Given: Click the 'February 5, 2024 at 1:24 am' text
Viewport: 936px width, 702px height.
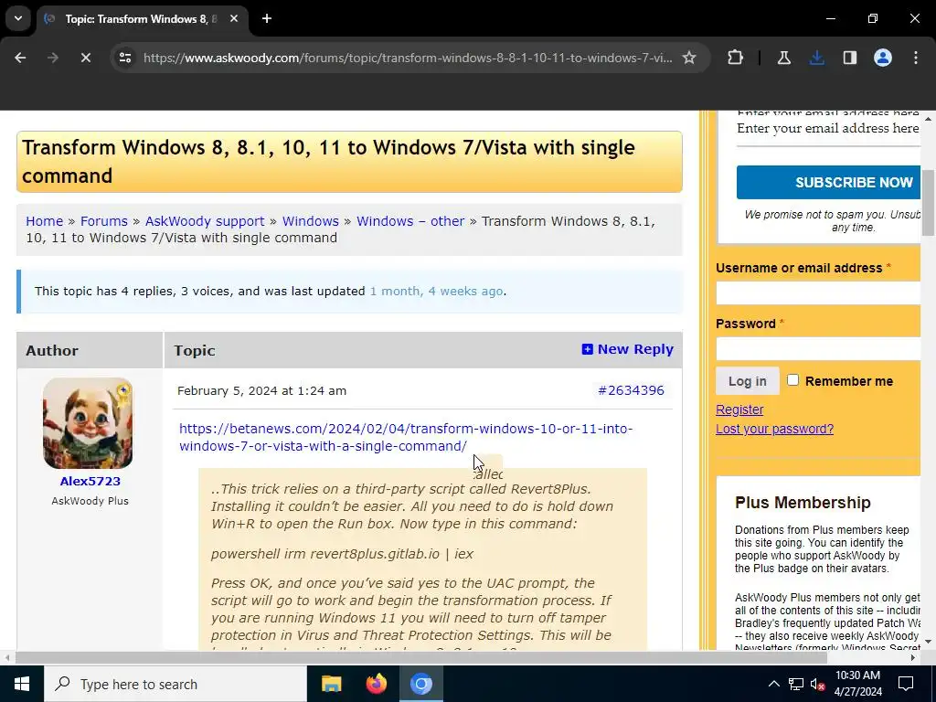Looking at the screenshot, I should (261, 390).
